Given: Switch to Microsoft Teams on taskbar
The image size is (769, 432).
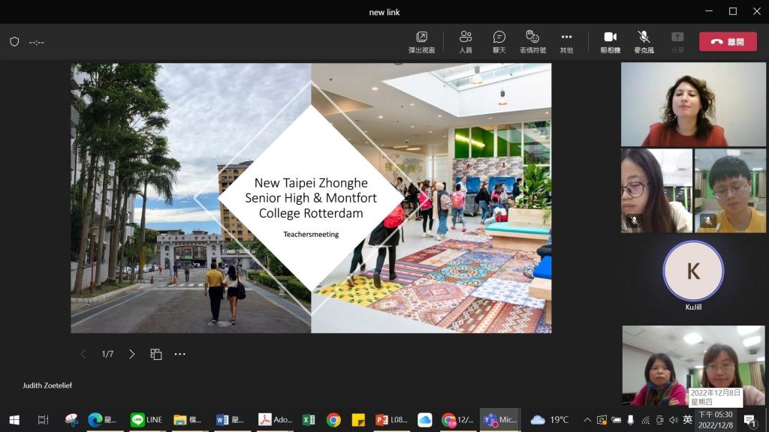Looking at the screenshot, I should pyautogui.click(x=500, y=420).
